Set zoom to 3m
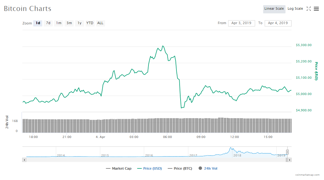Image resolution: width=324 pixels, height=180 pixels. 69,23
